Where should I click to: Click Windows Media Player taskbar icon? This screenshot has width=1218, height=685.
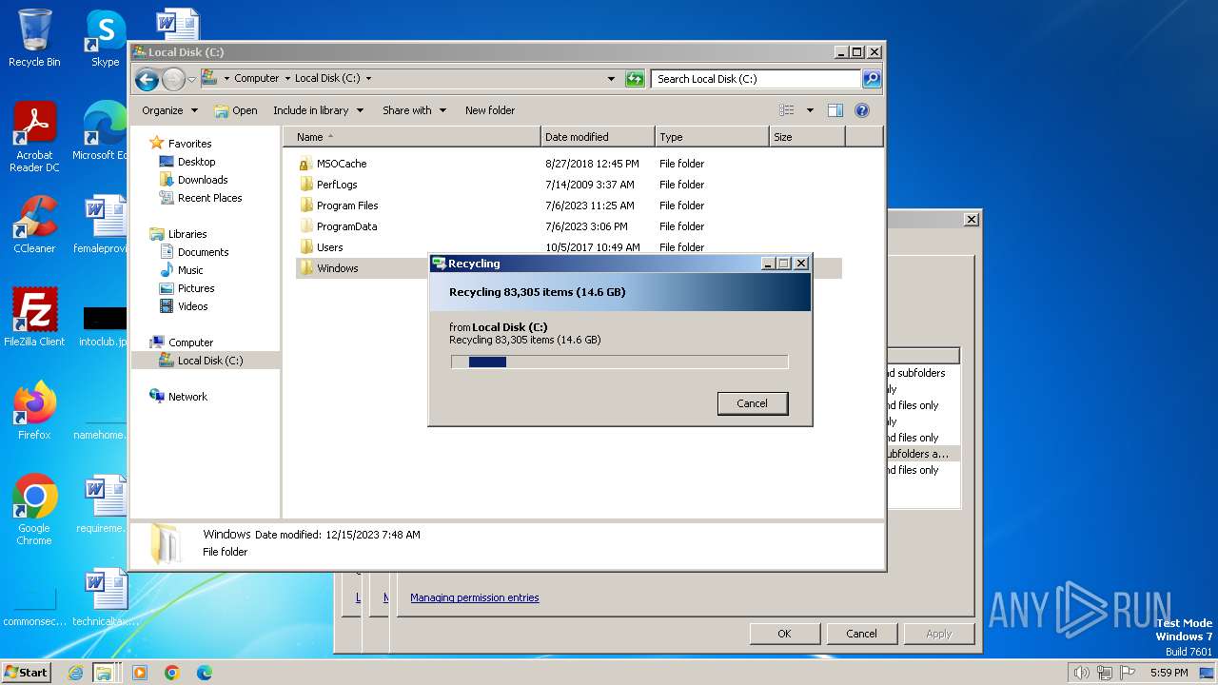pos(140,673)
